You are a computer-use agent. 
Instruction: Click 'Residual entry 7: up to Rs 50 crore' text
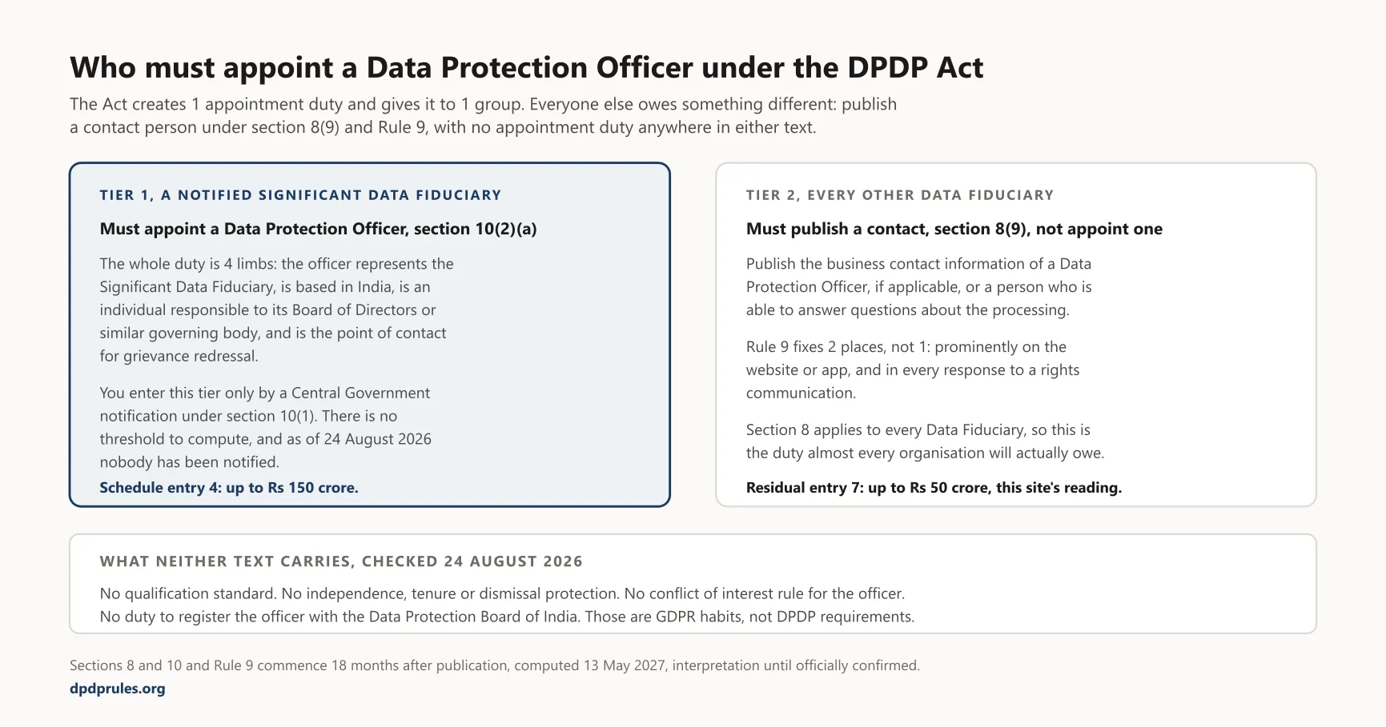[934, 488]
